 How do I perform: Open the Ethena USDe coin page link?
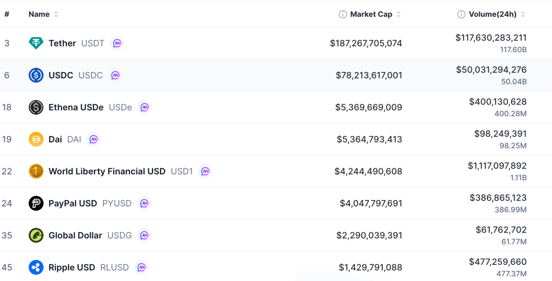76,107
